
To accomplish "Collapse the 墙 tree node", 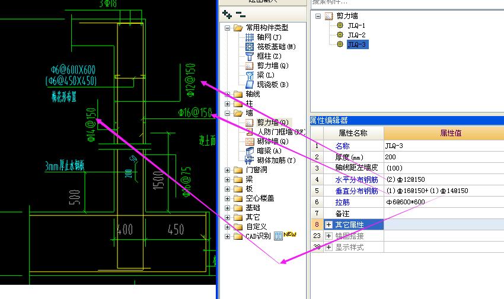I will click(227, 113).
